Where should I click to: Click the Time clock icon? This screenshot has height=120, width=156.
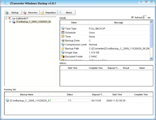(63, 36)
